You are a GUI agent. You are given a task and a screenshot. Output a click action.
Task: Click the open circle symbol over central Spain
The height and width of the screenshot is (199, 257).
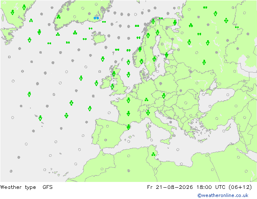tap(107, 126)
